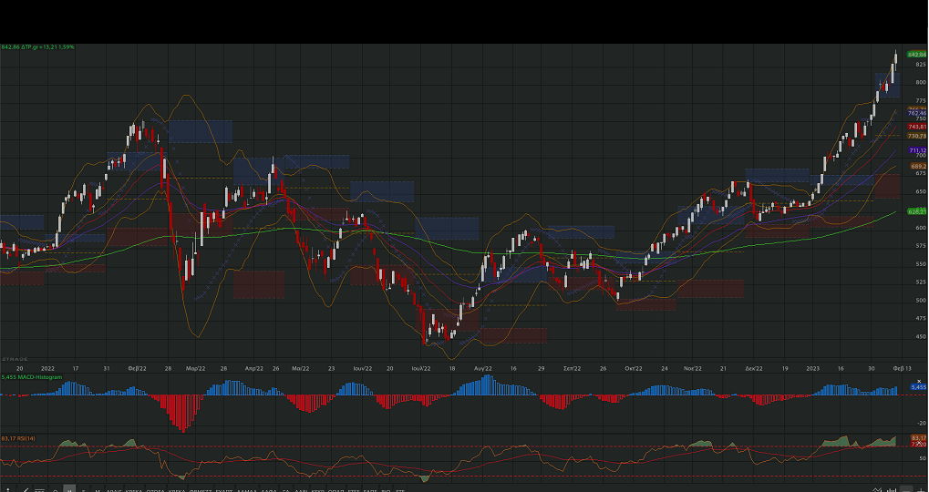The width and height of the screenshot is (929, 492).
Task: Select the RSI(14) indicator title
Action: point(25,438)
